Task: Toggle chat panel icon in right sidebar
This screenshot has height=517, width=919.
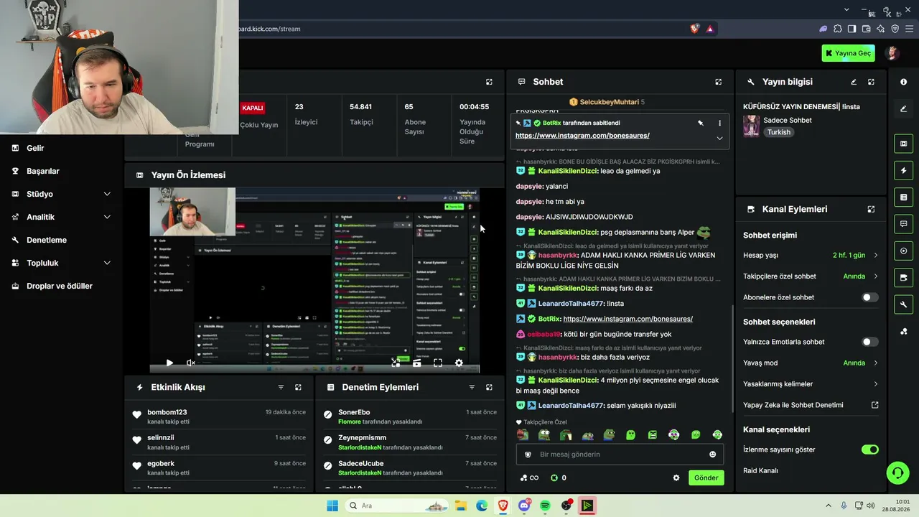Action: point(904,224)
